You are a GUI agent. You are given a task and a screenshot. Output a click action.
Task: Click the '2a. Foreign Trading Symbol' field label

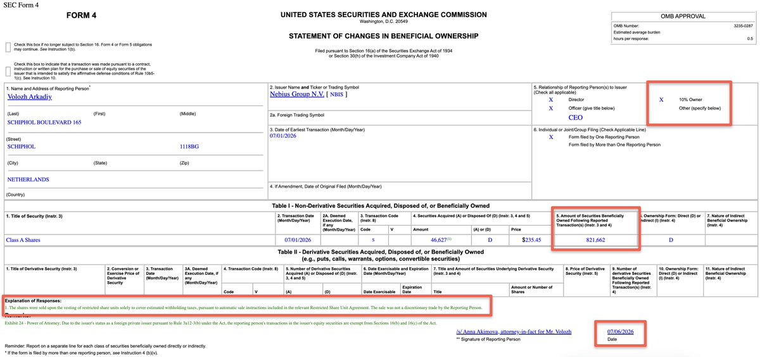297,115
